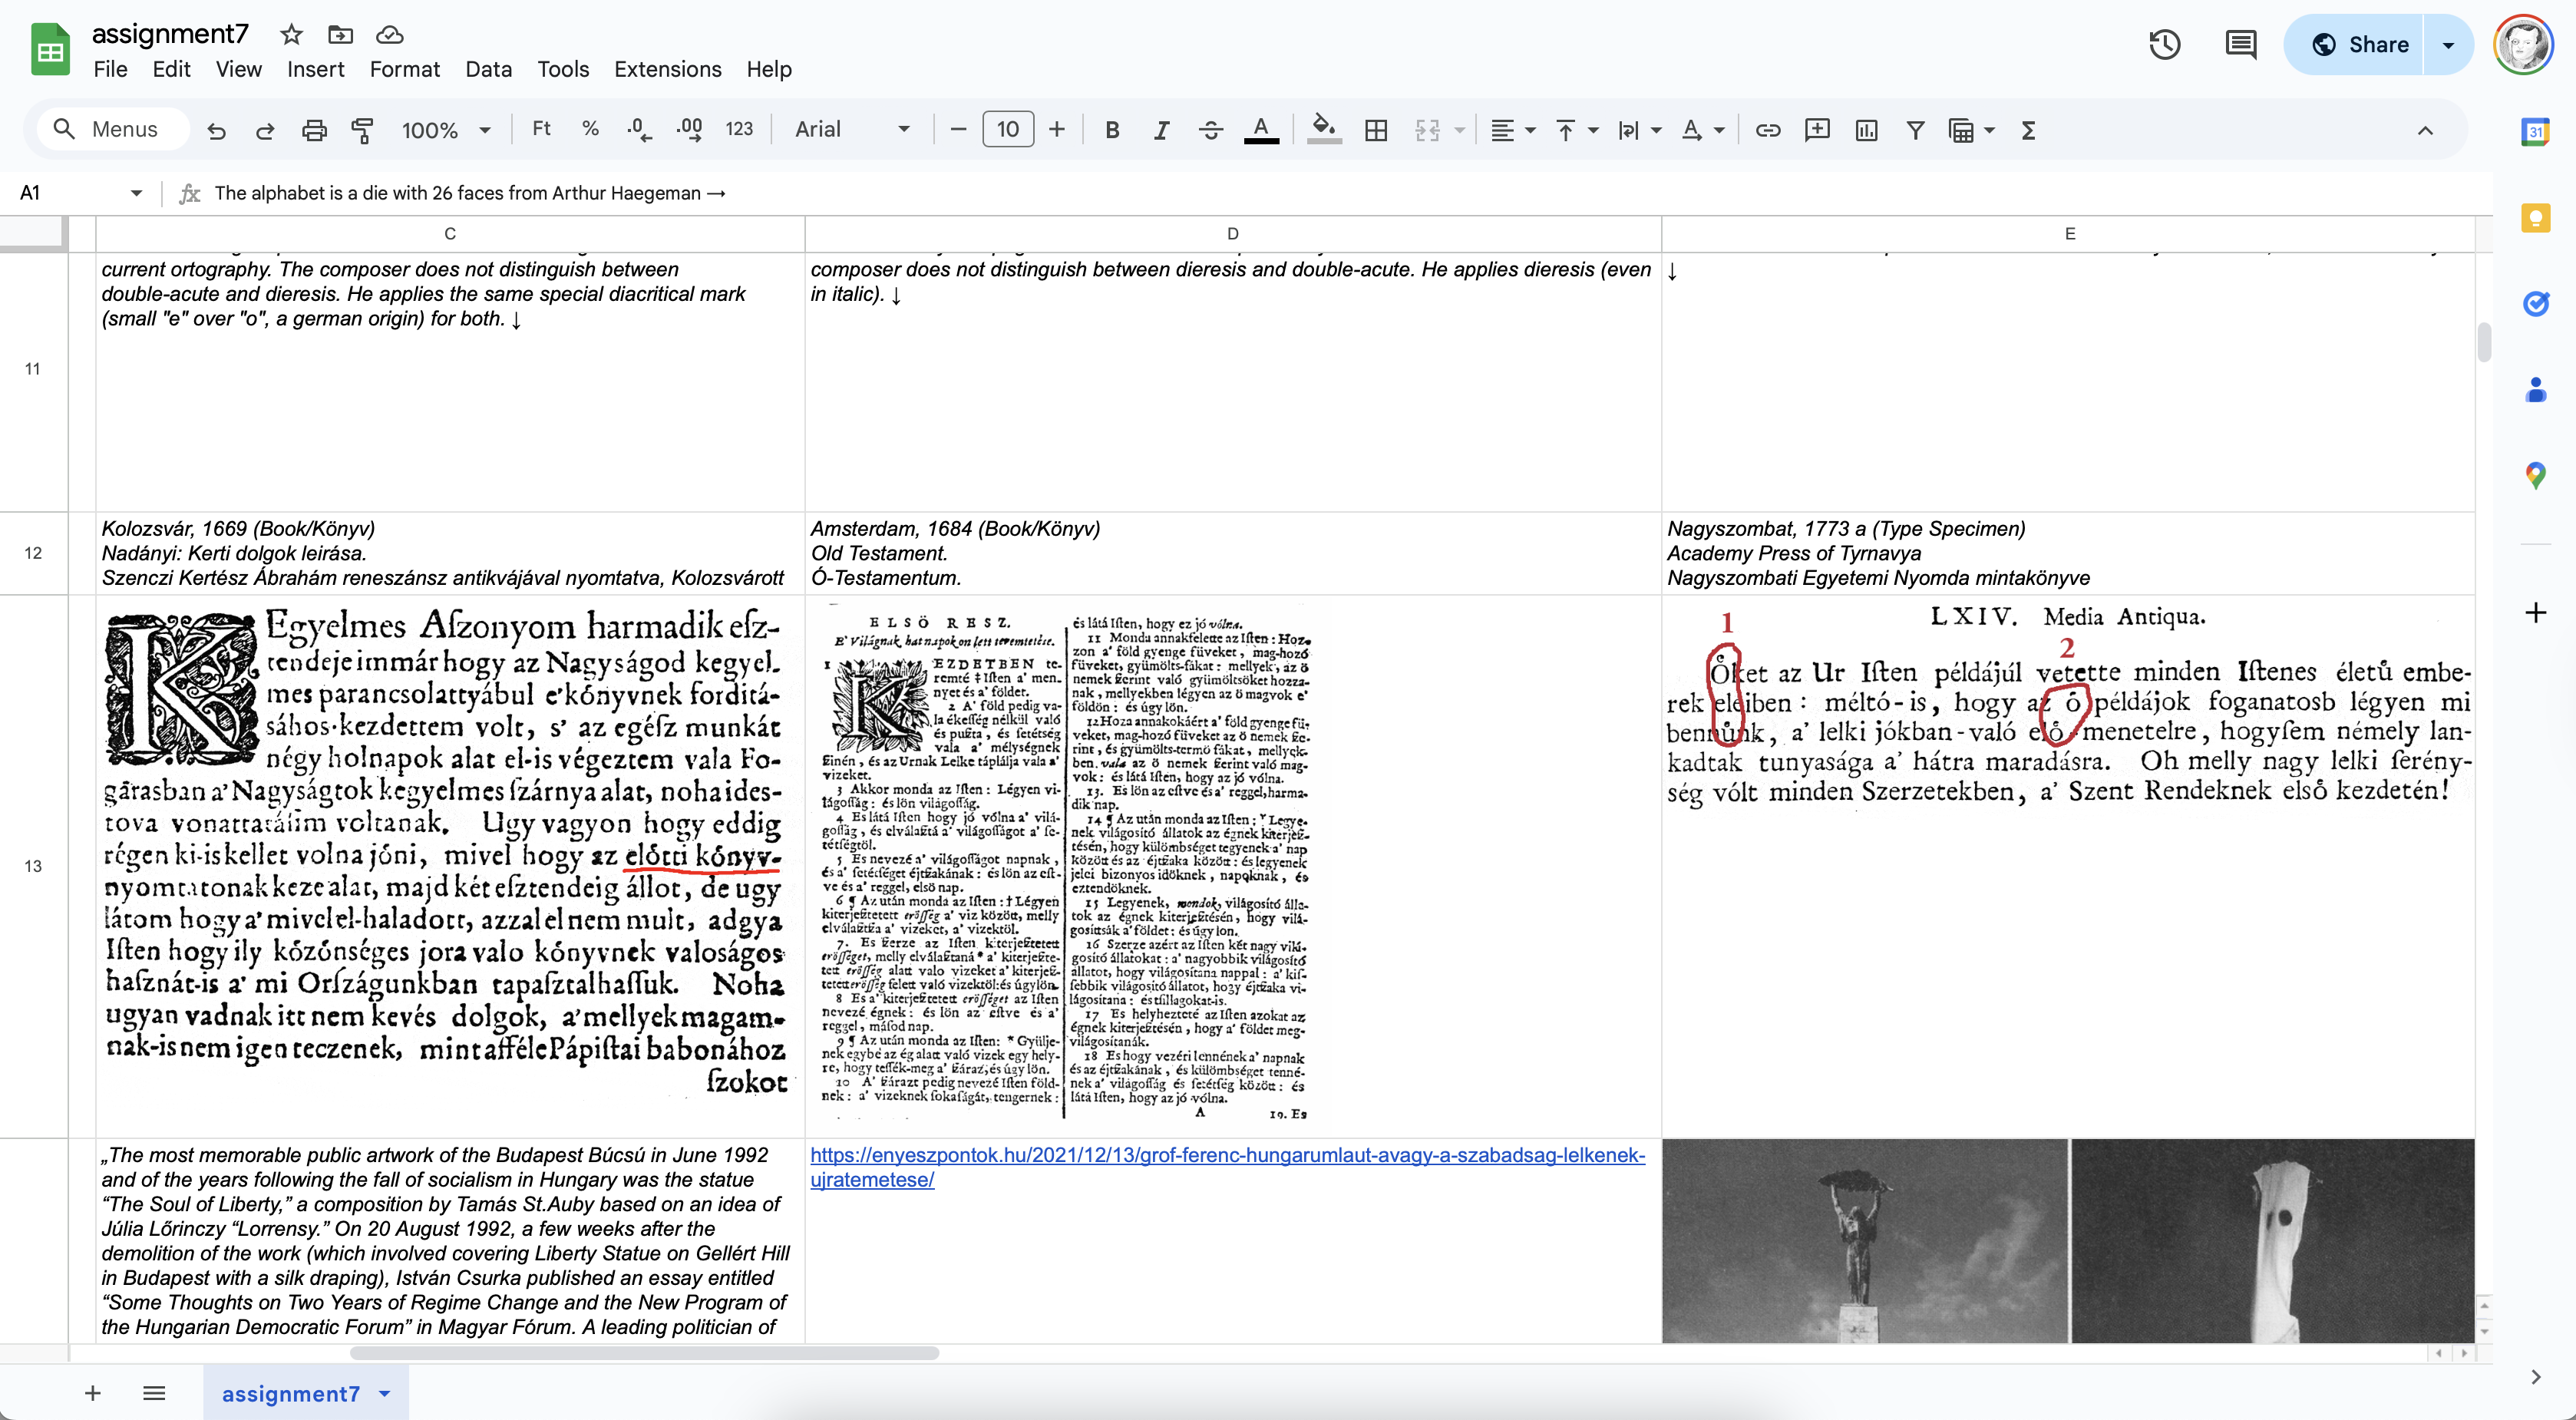Toggle bold formatting

(1112, 130)
